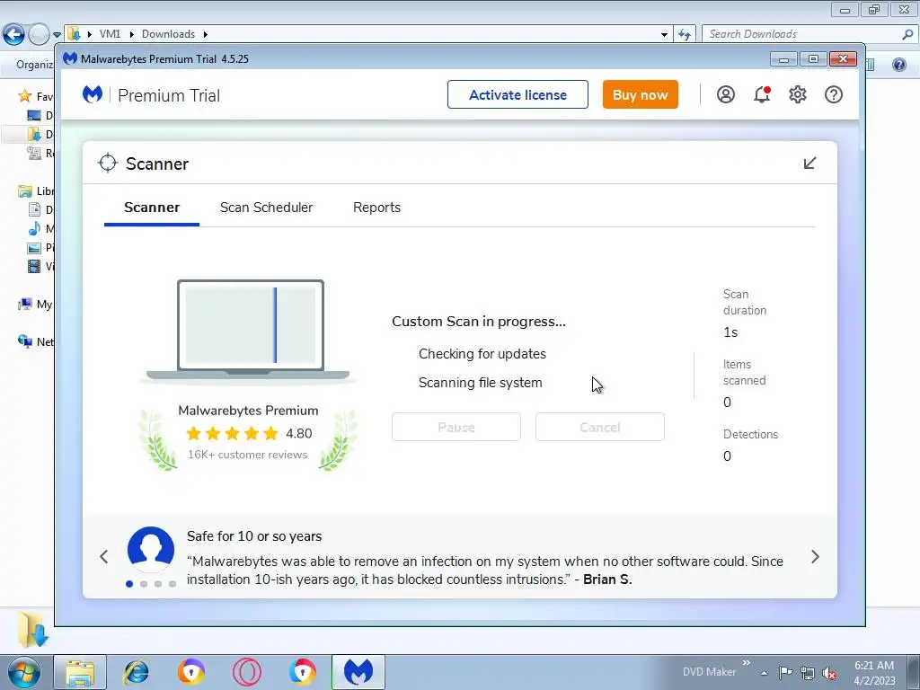
Task: Select the second review pagination dot
Action: click(x=144, y=584)
